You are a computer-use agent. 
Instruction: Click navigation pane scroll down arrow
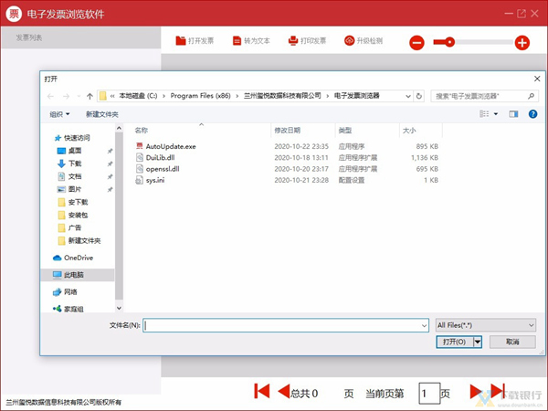pyautogui.click(x=119, y=308)
